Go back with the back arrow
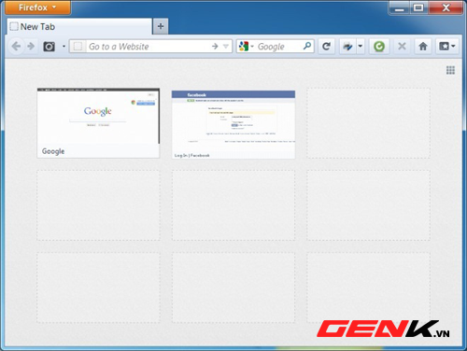The height and width of the screenshot is (351, 467). [x=16, y=47]
